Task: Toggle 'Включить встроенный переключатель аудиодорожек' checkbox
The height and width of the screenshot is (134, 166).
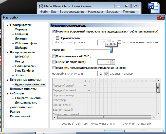Action: pyautogui.click(x=54, y=31)
